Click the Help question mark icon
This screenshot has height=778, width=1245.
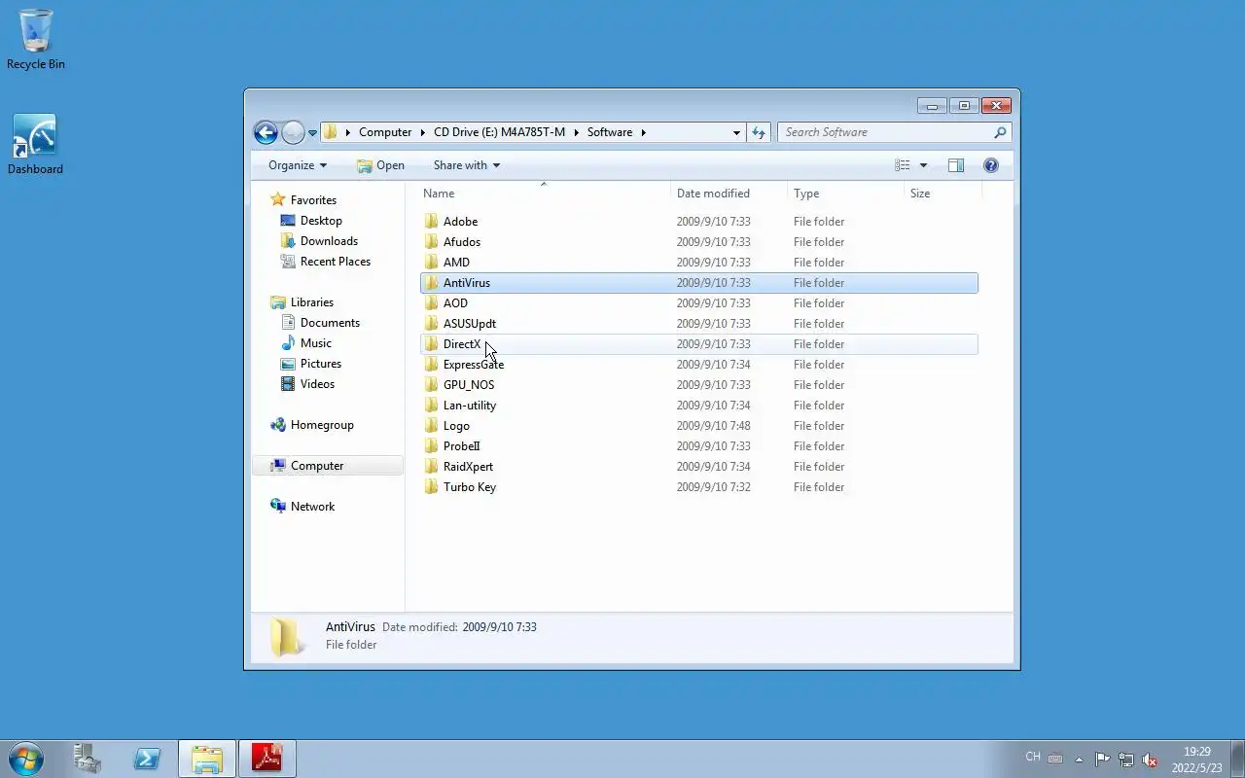pos(991,165)
